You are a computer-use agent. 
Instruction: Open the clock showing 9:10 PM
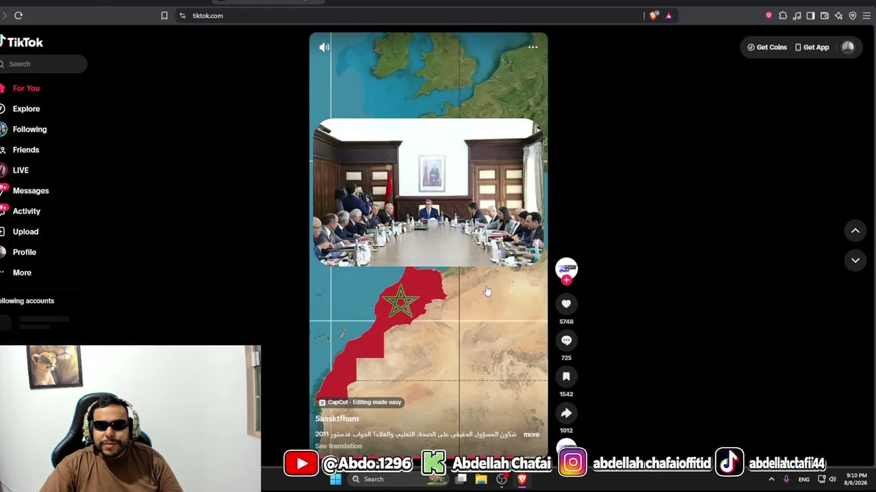(x=856, y=479)
